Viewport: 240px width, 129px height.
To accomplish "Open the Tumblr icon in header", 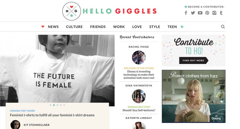I will pyautogui.click(x=221, y=13).
